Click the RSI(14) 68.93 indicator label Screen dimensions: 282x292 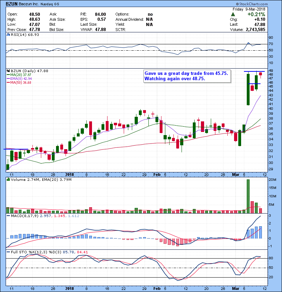[x=25, y=34]
